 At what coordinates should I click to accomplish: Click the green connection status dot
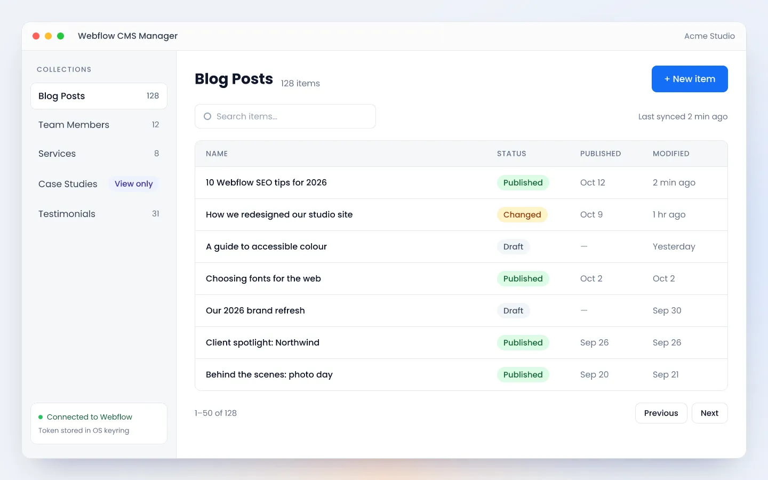coord(41,417)
